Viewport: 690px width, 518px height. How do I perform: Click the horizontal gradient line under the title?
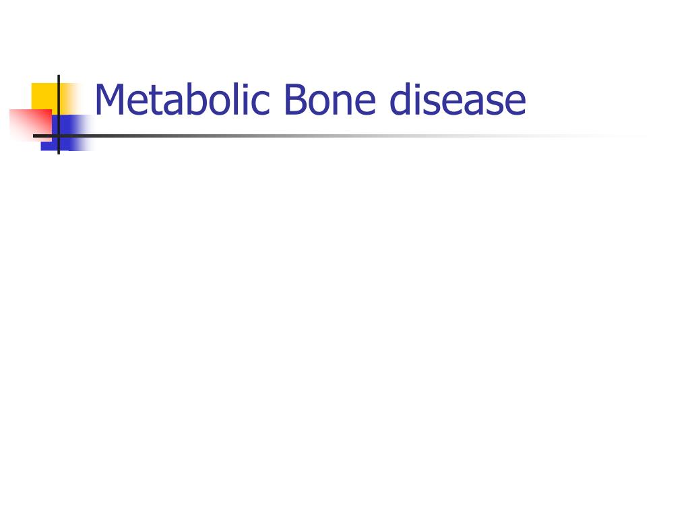click(x=308, y=136)
